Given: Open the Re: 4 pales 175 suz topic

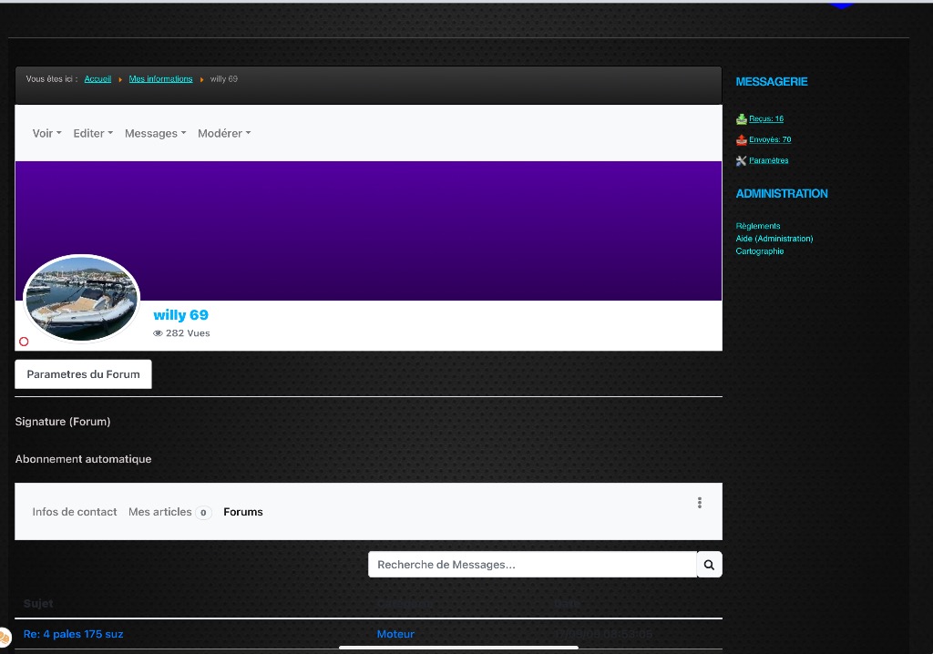Looking at the screenshot, I should tap(73, 634).
